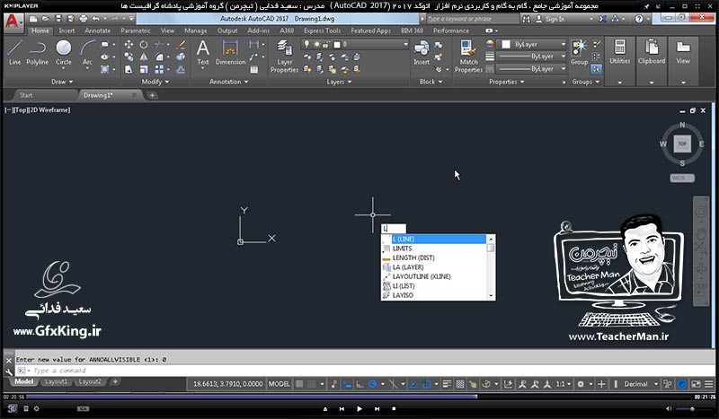Expand the Block panel

431,82
